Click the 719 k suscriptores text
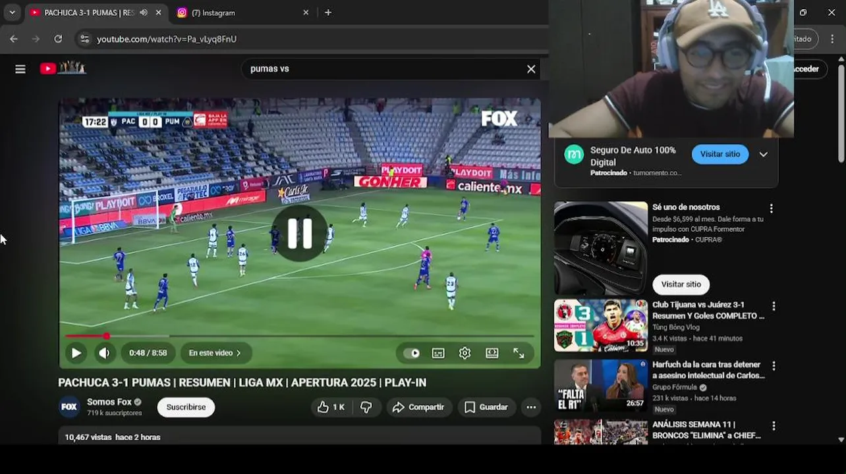This screenshot has height=474, width=846. (x=115, y=413)
